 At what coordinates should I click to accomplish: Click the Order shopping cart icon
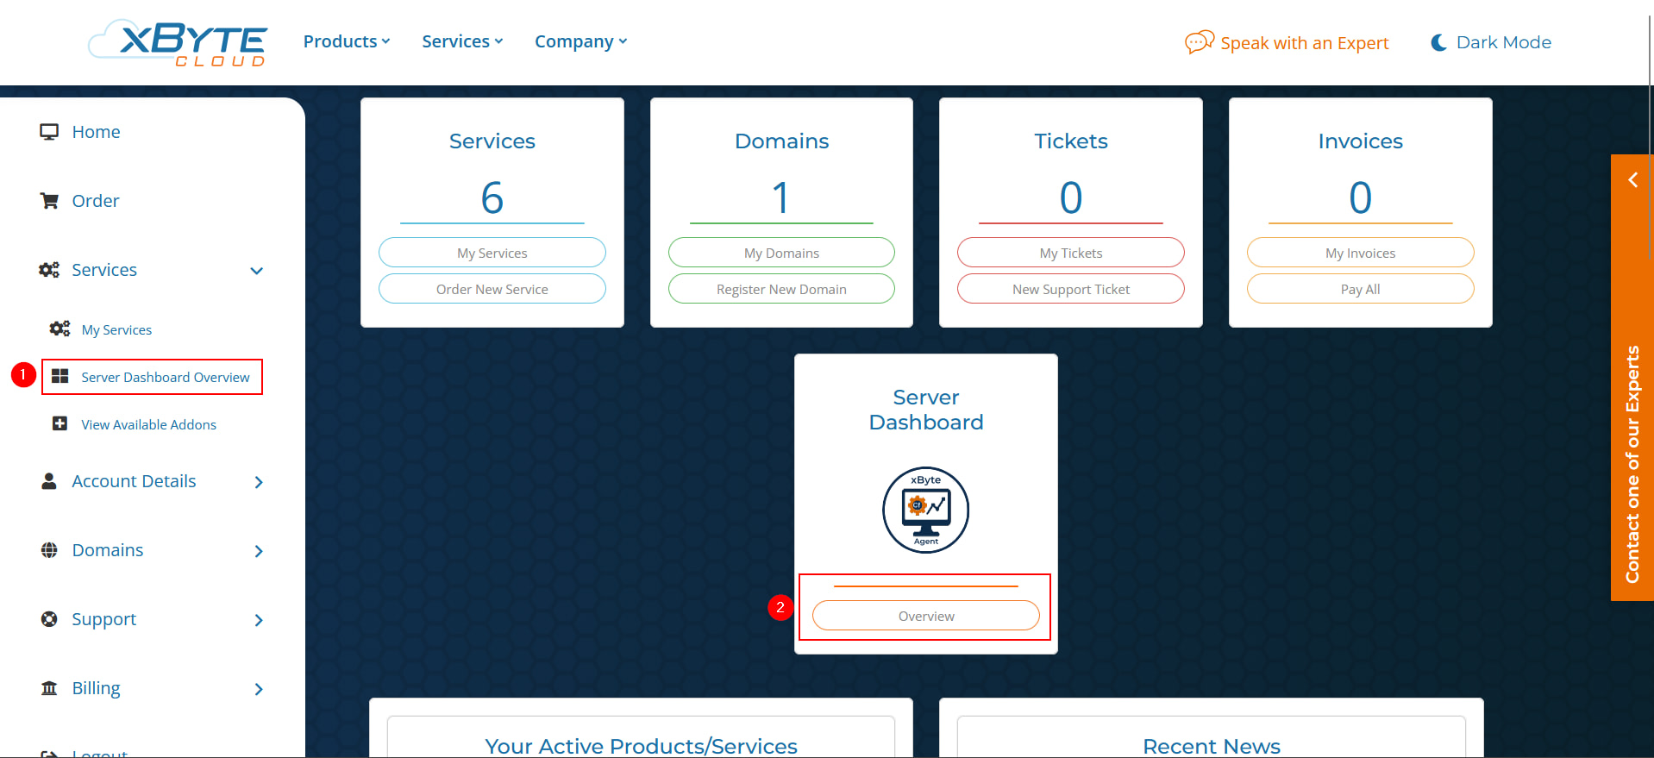pyautogui.click(x=49, y=201)
